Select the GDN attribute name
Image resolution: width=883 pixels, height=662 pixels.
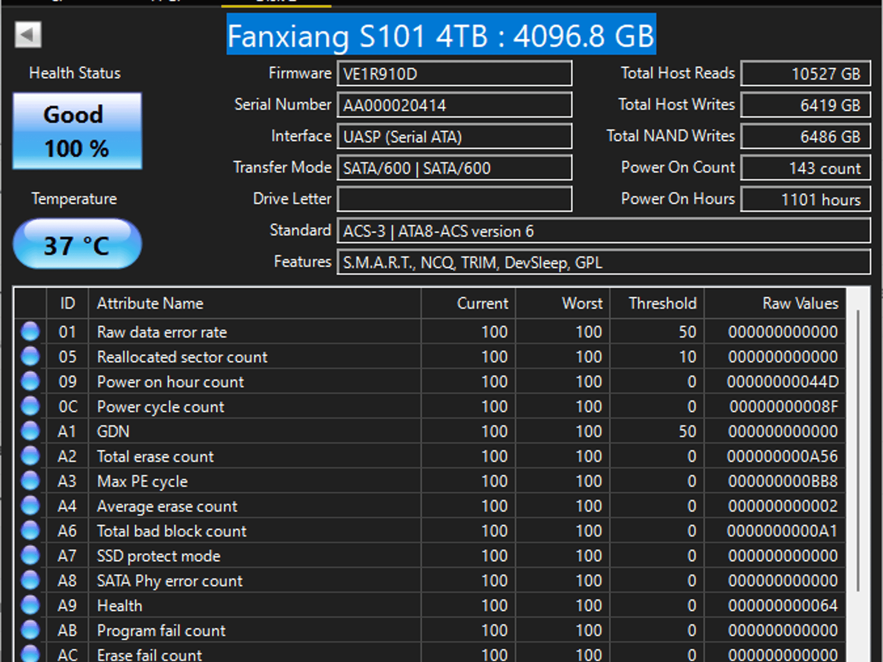113,431
